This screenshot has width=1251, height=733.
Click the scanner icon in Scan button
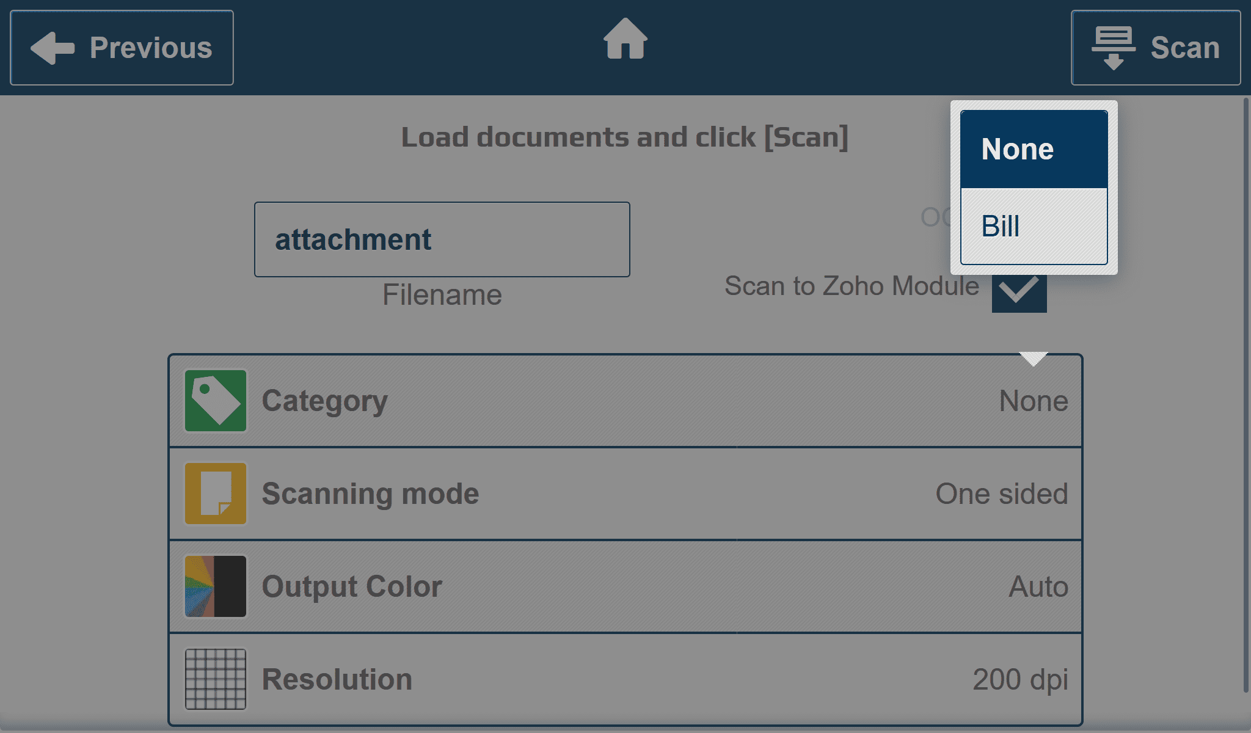point(1114,48)
